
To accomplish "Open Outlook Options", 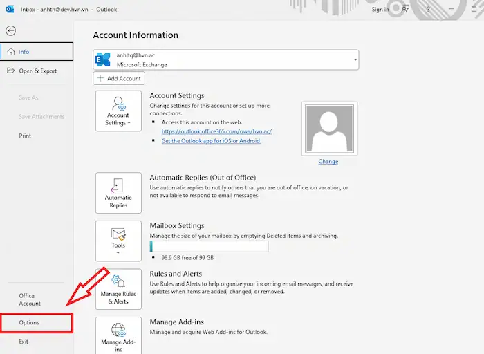I will [x=37, y=322].
